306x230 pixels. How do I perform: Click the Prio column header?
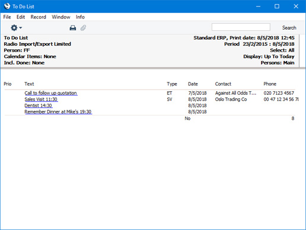[x=8, y=84]
